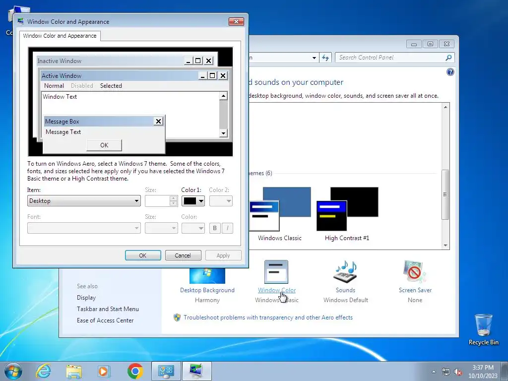The width and height of the screenshot is (508, 381).
Task: Click the Apply button
Action: (223, 255)
